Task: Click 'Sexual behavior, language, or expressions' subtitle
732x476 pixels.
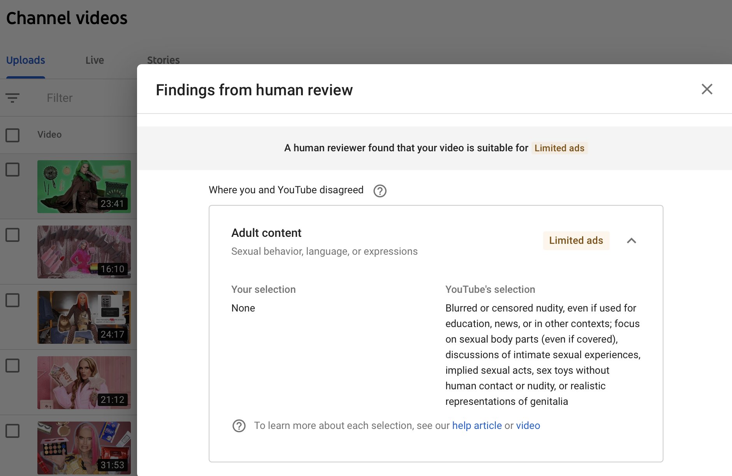Action: [324, 252]
